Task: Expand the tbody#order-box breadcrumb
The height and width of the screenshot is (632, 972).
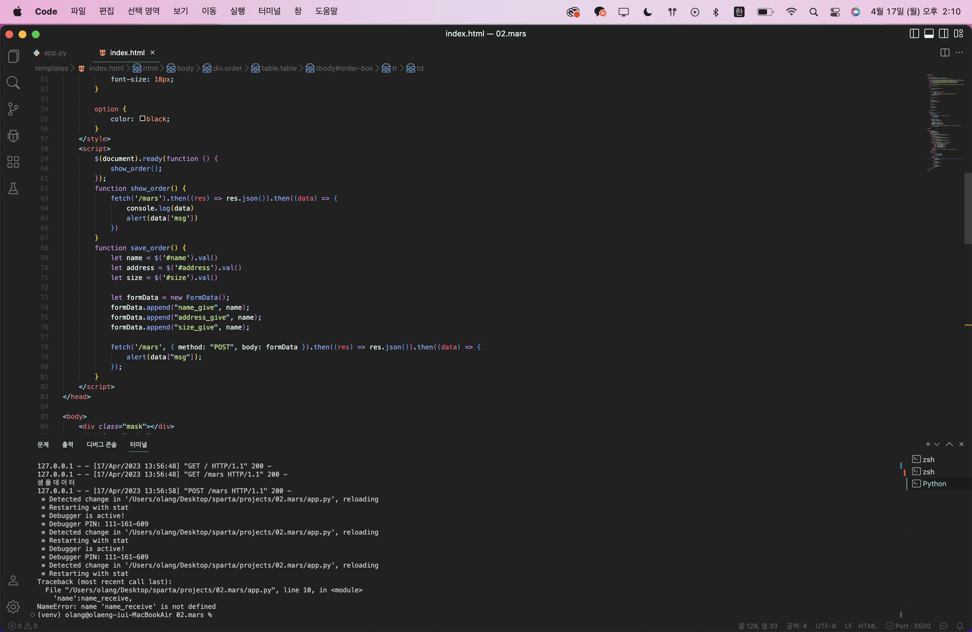Action: point(340,68)
